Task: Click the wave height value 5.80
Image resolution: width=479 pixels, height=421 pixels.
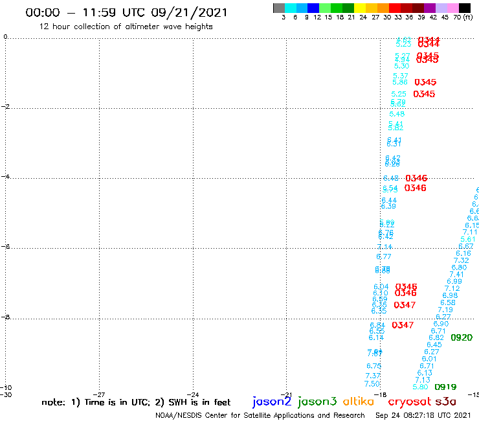Action: coord(420,387)
